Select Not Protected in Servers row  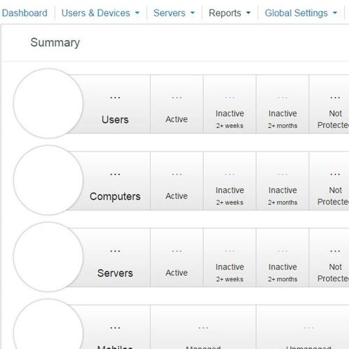[329, 258]
